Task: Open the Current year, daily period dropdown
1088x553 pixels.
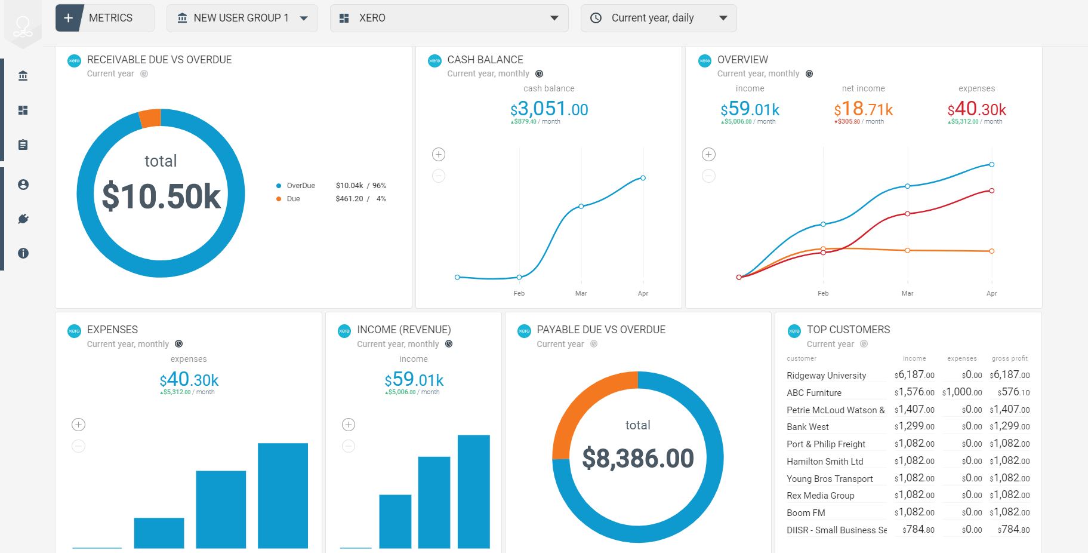Action: tap(658, 18)
